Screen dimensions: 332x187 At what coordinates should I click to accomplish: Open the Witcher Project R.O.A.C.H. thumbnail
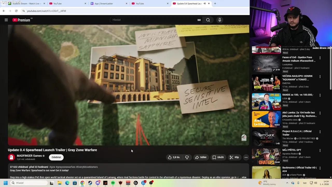(266, 138)
